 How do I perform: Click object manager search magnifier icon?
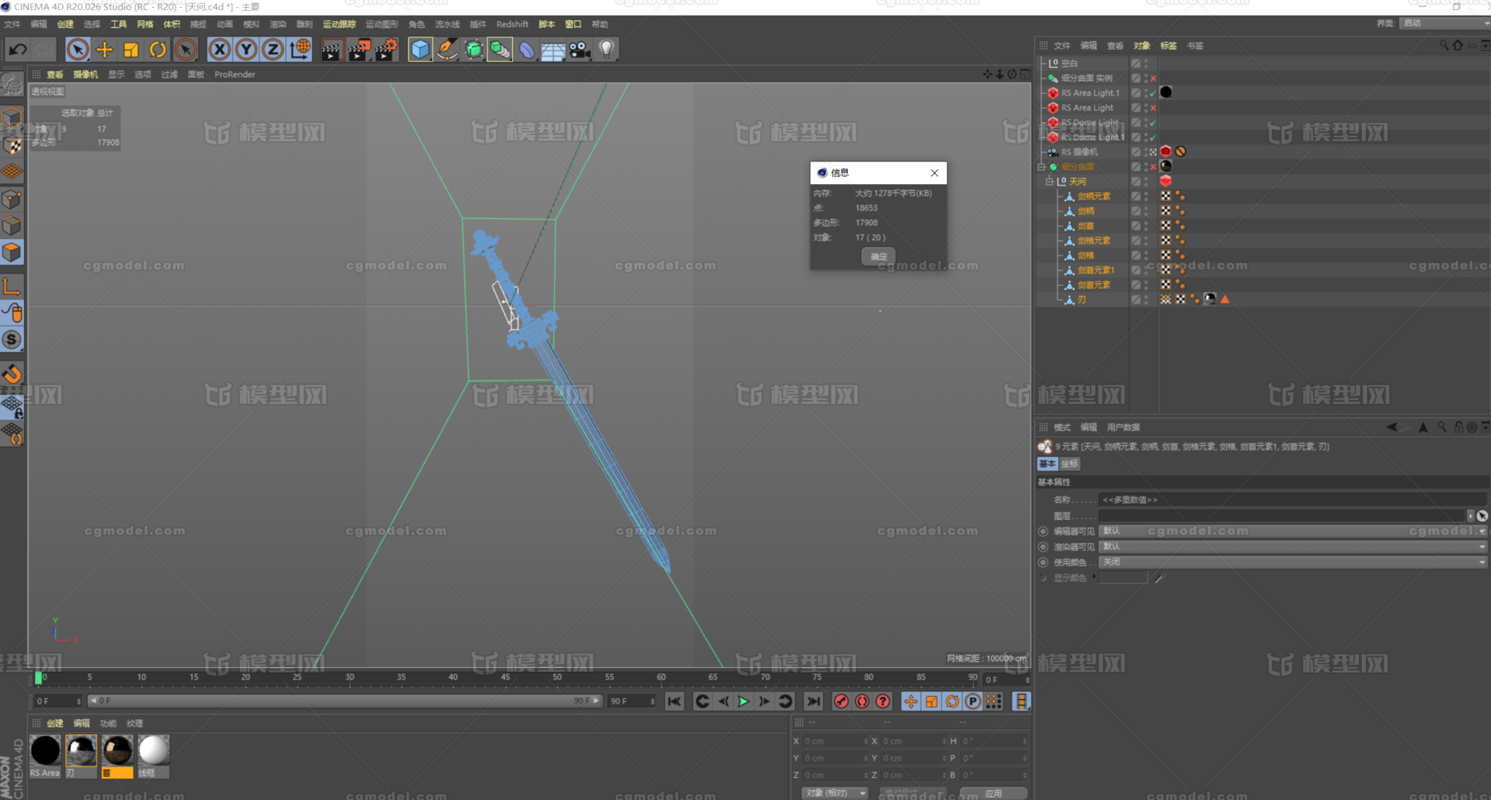pos(1444,46)
